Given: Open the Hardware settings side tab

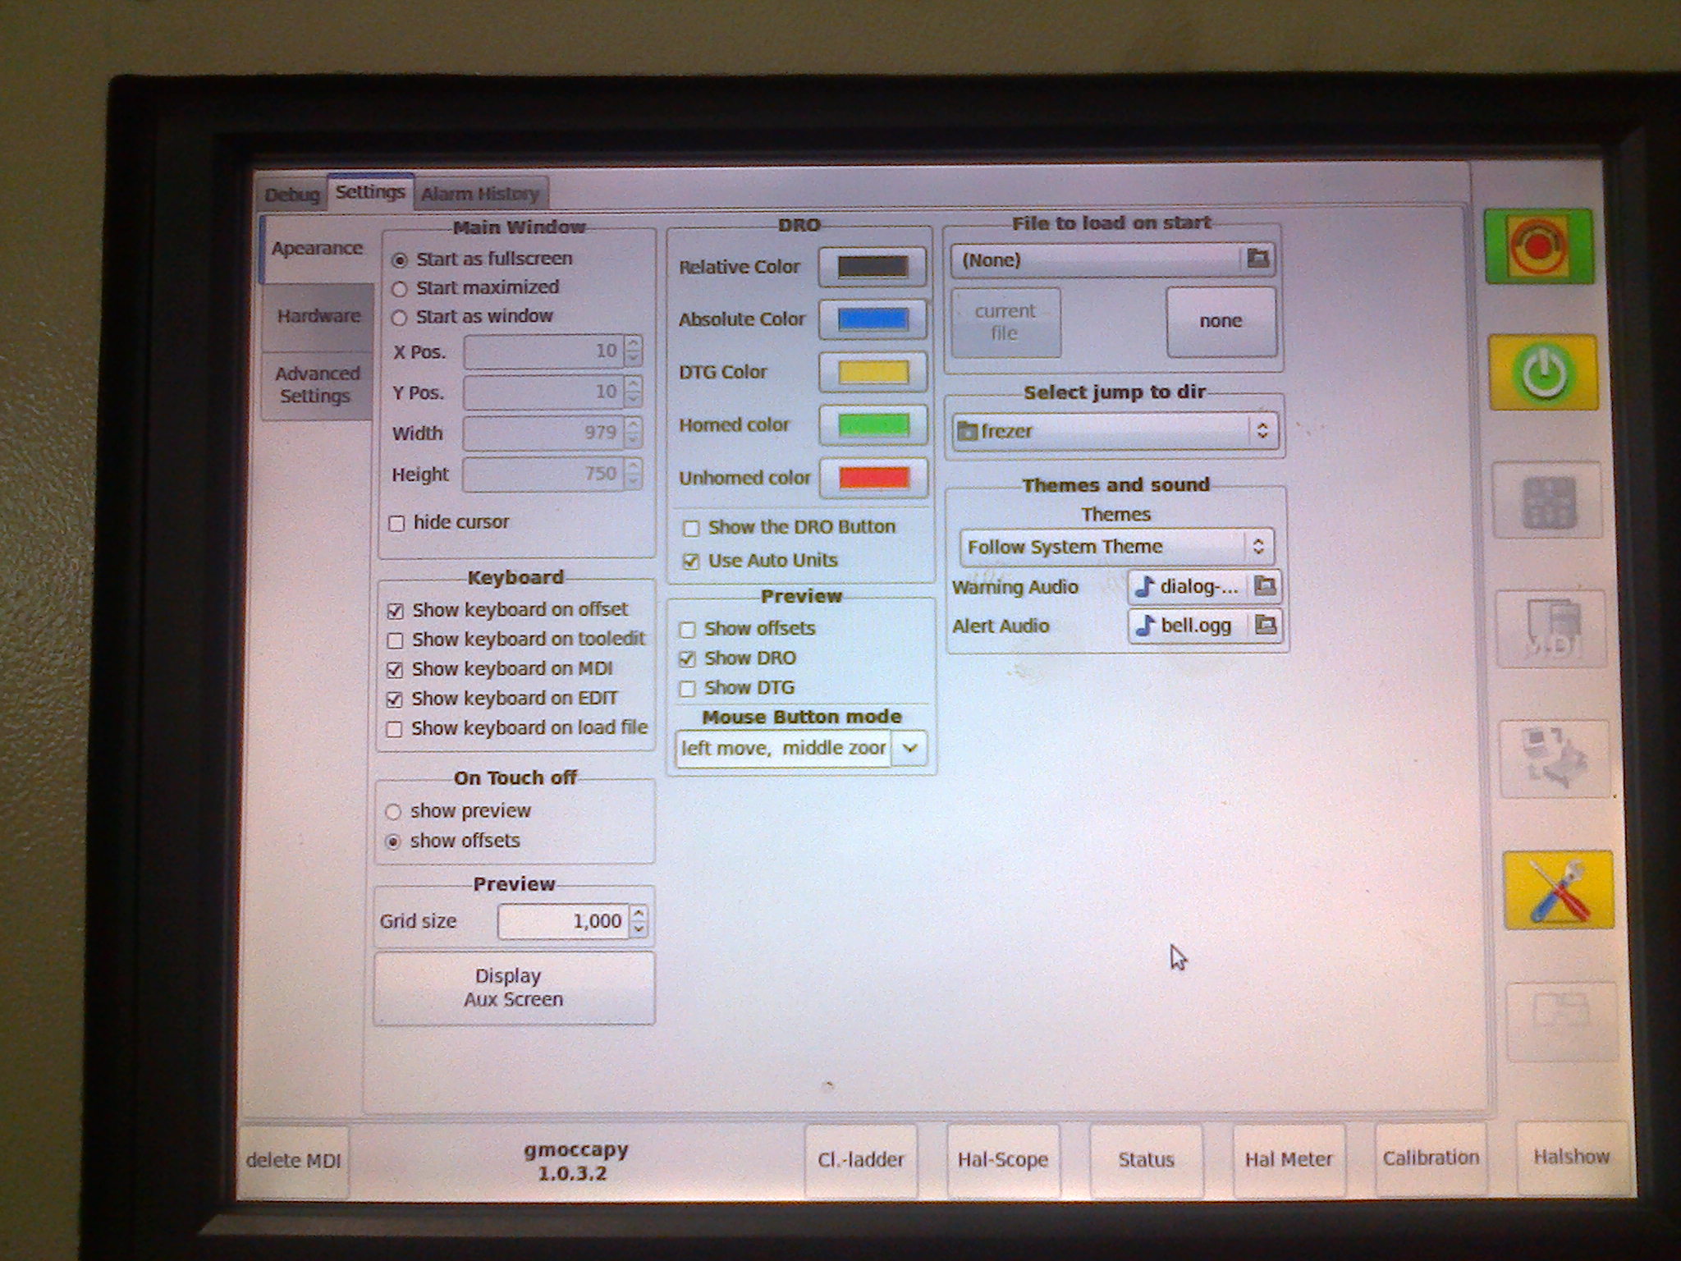Looking at the screenshot, I should [x=318, y=316].
